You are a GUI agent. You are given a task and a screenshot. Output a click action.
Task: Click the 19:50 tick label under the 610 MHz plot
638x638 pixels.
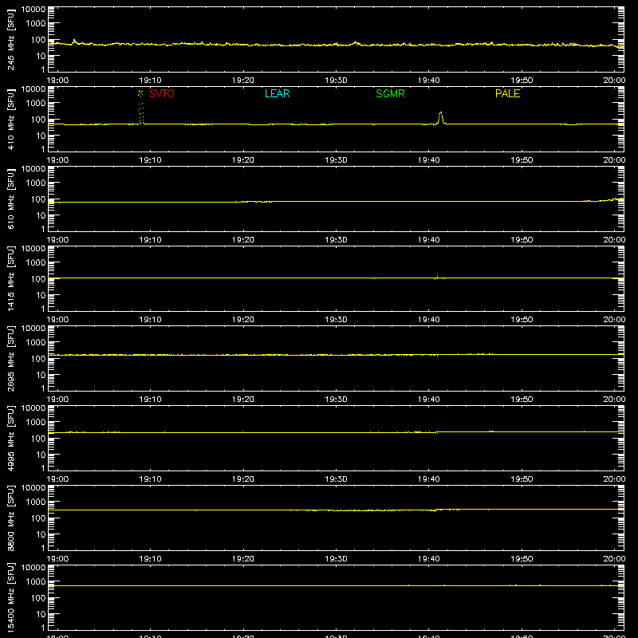[522, 240]
